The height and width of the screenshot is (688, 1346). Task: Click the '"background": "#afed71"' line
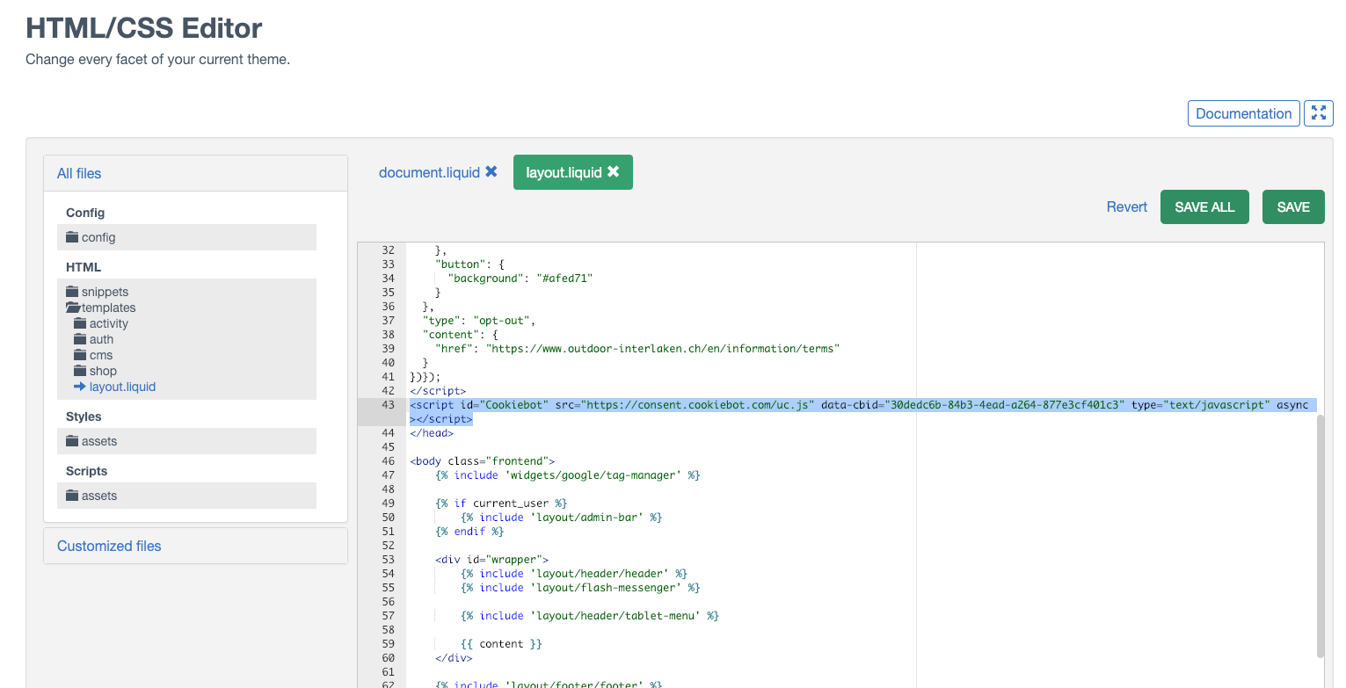pyautogui.click(x=520, y=279)
